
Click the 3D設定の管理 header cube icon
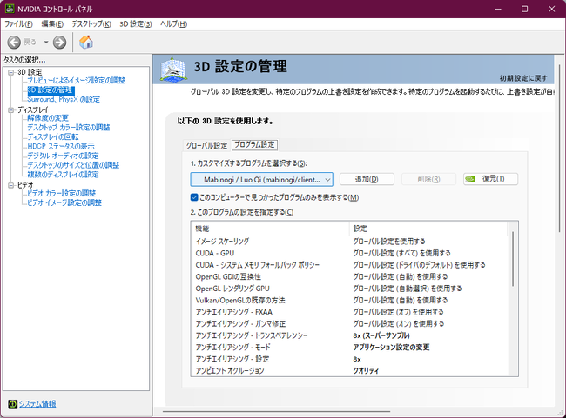(173, 69)
